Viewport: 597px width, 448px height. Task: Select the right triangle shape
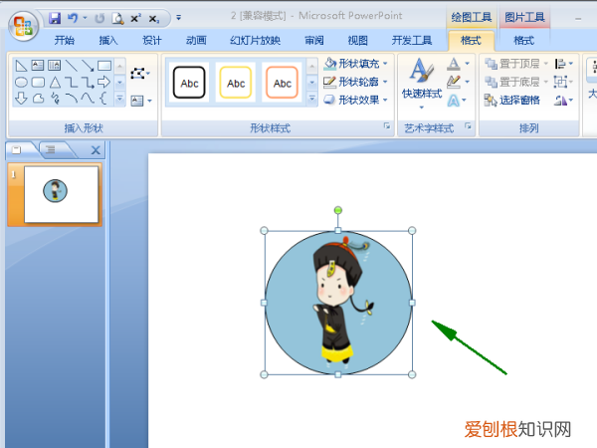[21, 66]
